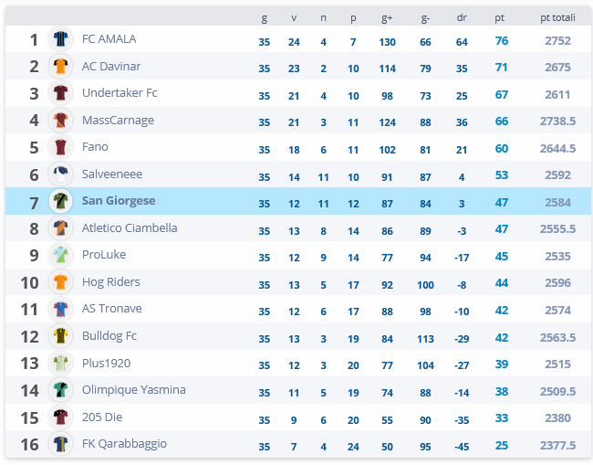Viewport: 593px width, 465px height.
Task: Click the Salveeneee jersey icon
Action: pos(60,174)
